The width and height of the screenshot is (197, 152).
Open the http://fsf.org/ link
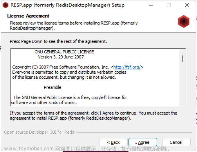(x=127, y=67)
